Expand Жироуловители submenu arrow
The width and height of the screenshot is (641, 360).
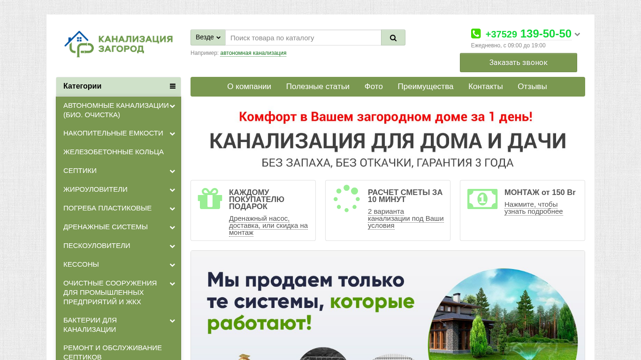[173, 190]
